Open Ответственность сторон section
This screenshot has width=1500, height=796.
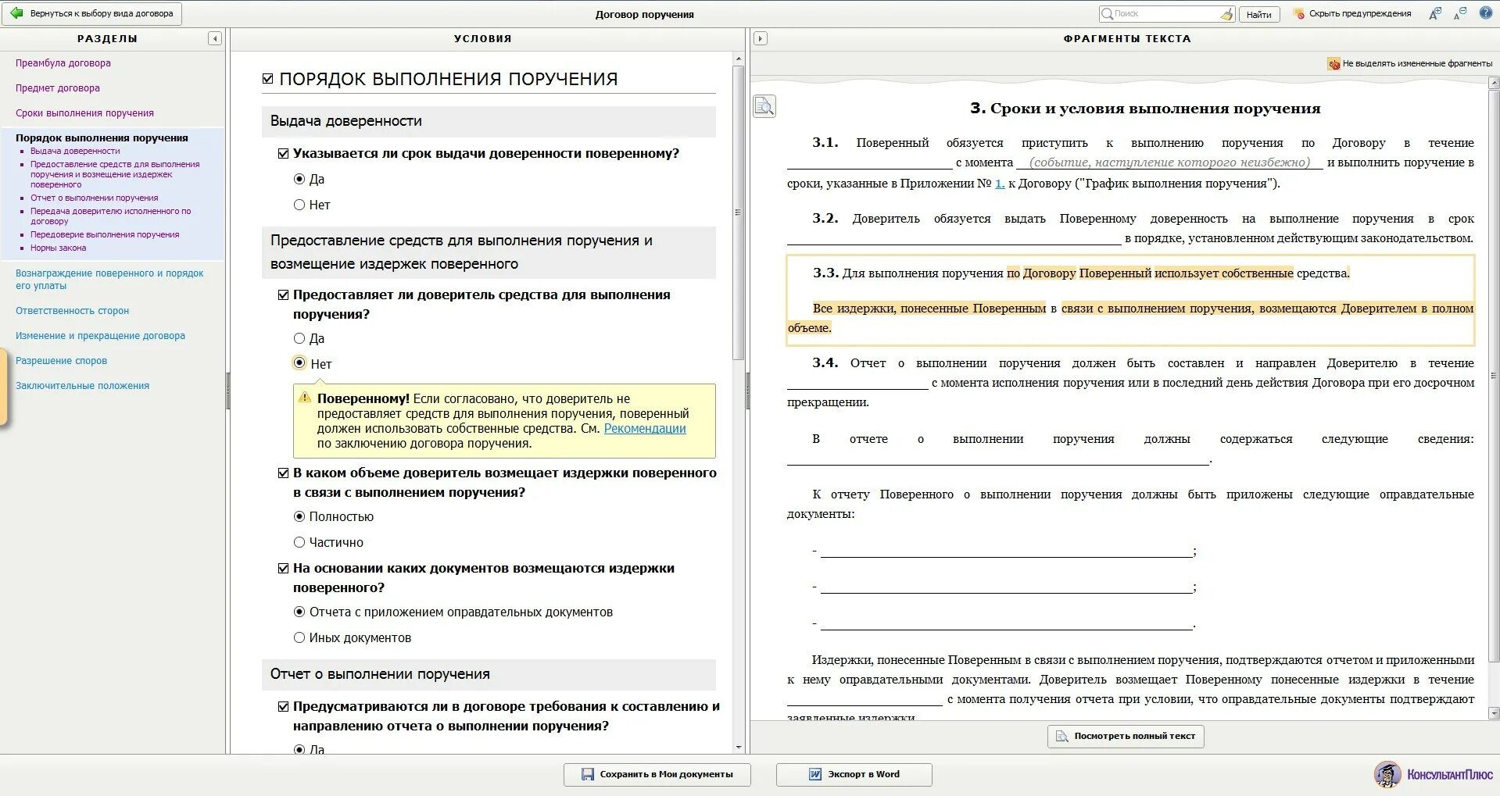point(72,311)
